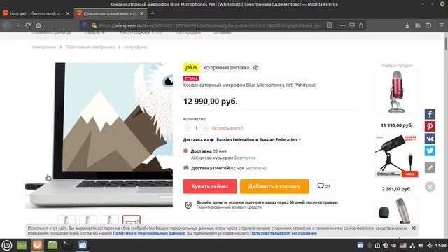Open the Firefox downloads arrow icon

407,25
